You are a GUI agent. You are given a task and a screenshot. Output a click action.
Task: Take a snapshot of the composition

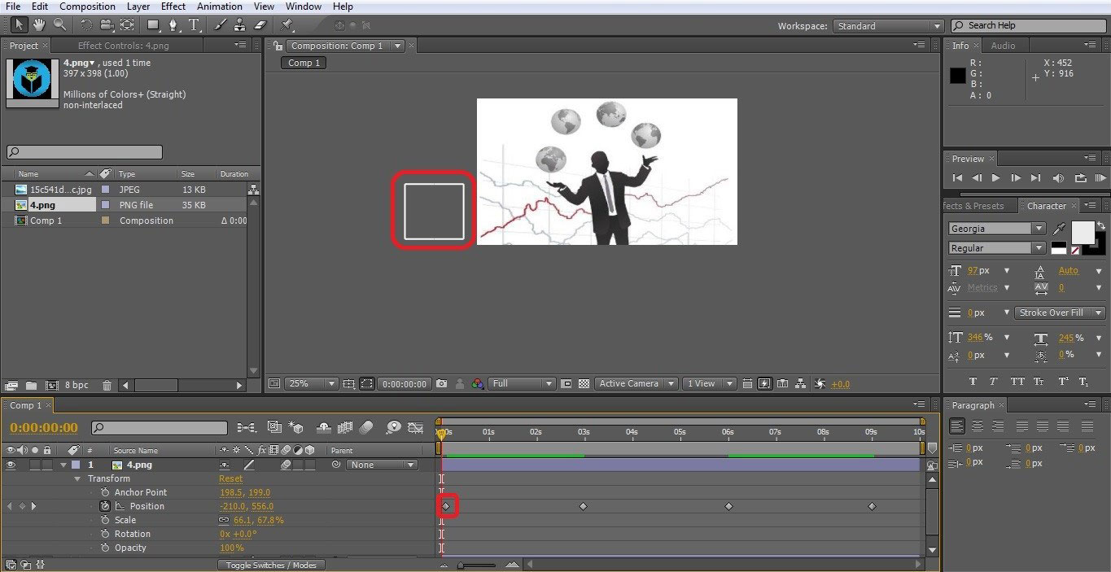tap(441, 383)
